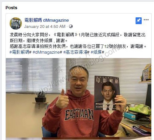Open the three-dot post options menu
Screen dimensions: 154x140
[x=146, y=20]
